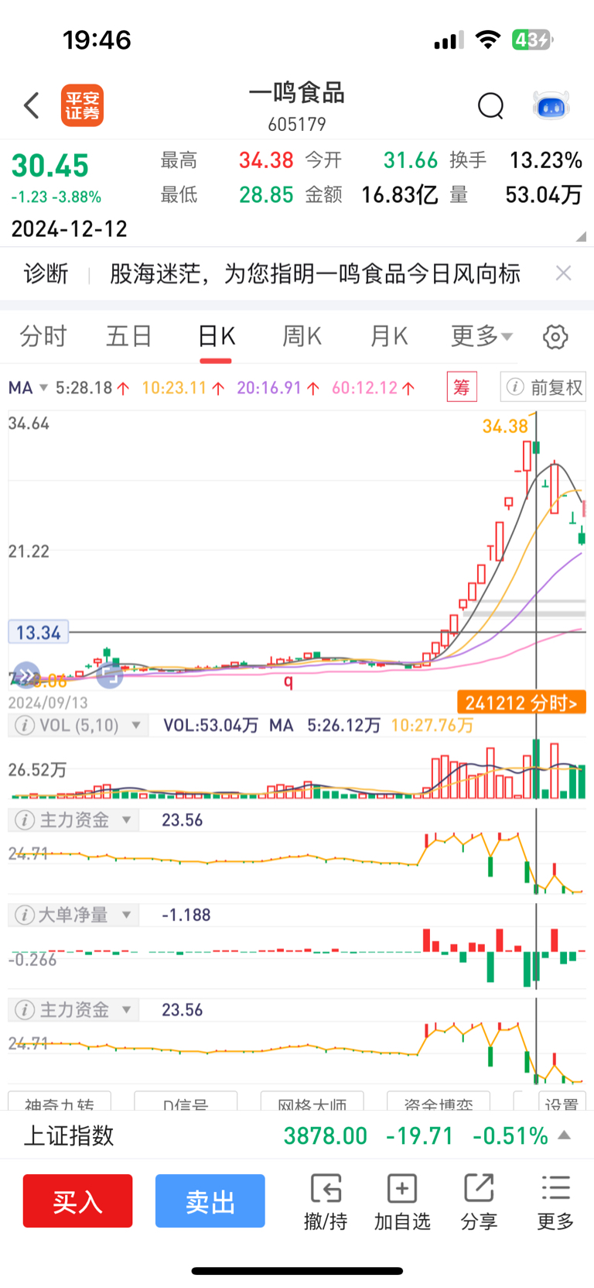Tap the index value 3878.00
Screen dimensions: 594x1288
click(x=325, y=1135)
